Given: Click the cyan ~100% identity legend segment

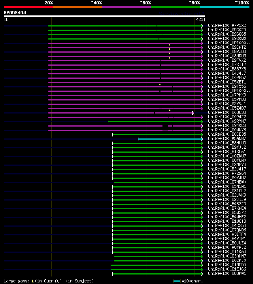Looking at the screenshot, I should (x=225, y=7).
